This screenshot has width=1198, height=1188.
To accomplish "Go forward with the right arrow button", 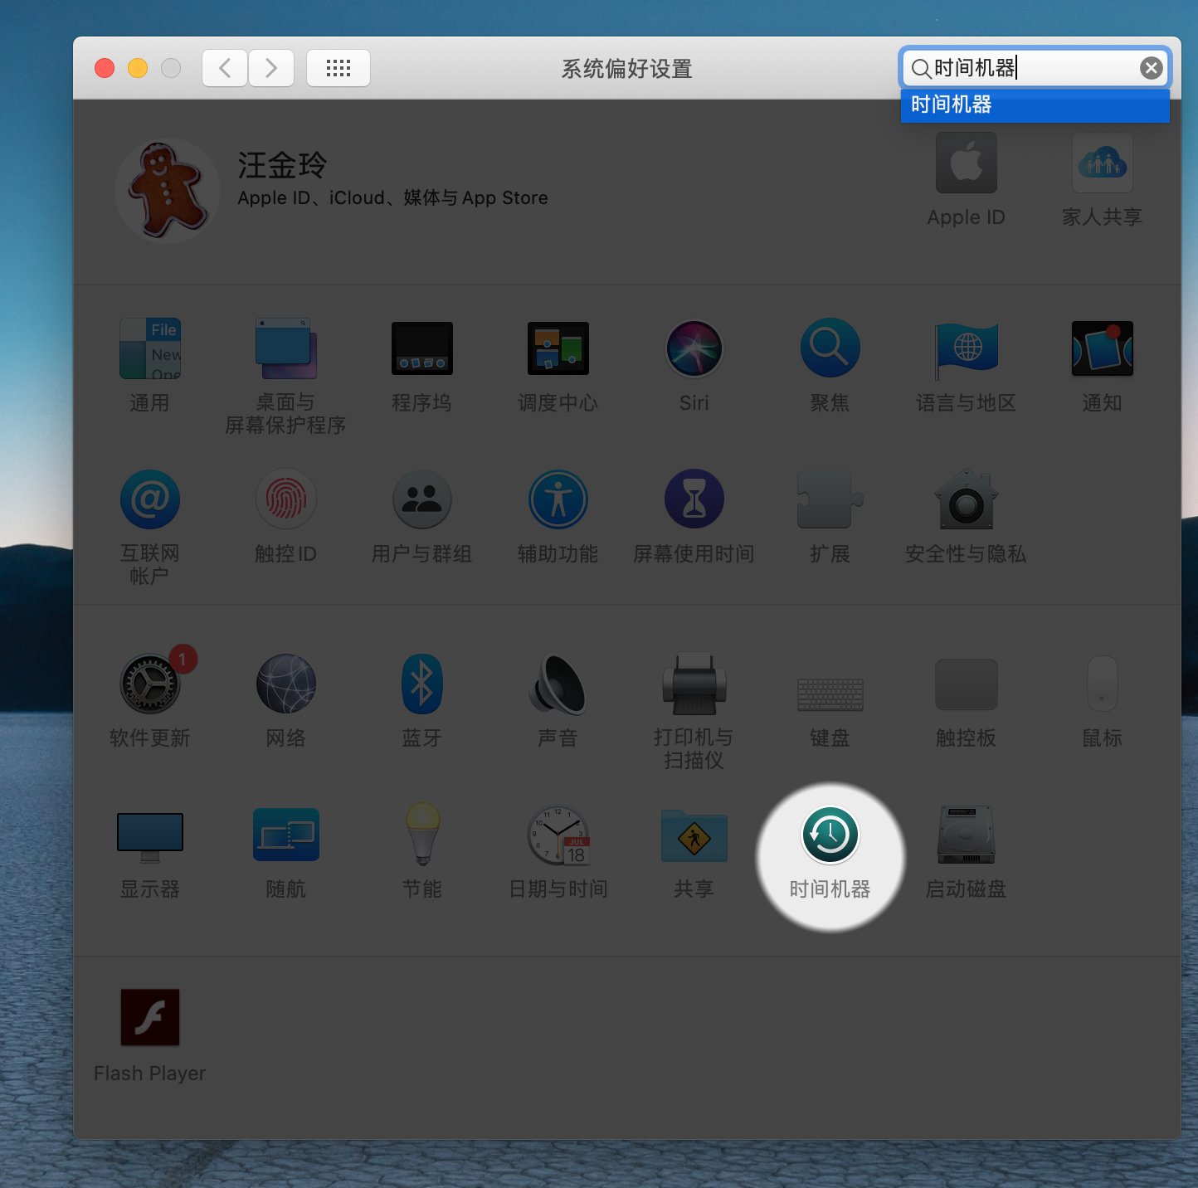I will click(x=271, y=68).
